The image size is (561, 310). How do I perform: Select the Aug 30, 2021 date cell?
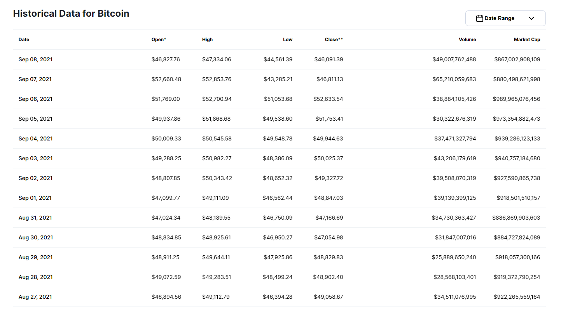pos(35,237)
